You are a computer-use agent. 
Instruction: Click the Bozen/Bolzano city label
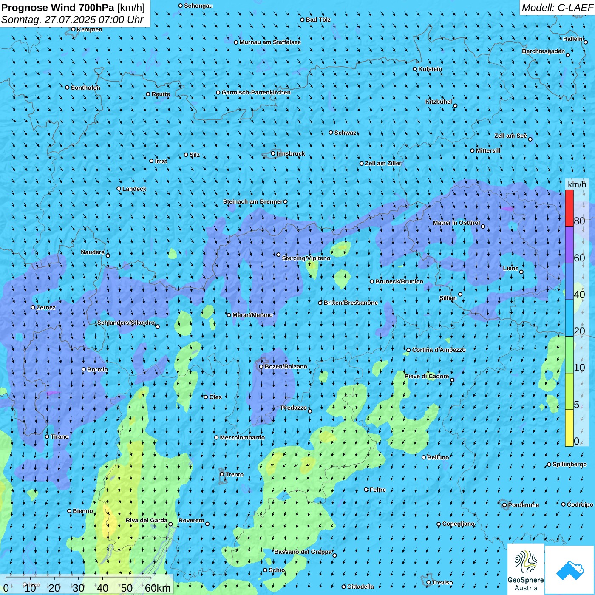[x=286, y=366]
